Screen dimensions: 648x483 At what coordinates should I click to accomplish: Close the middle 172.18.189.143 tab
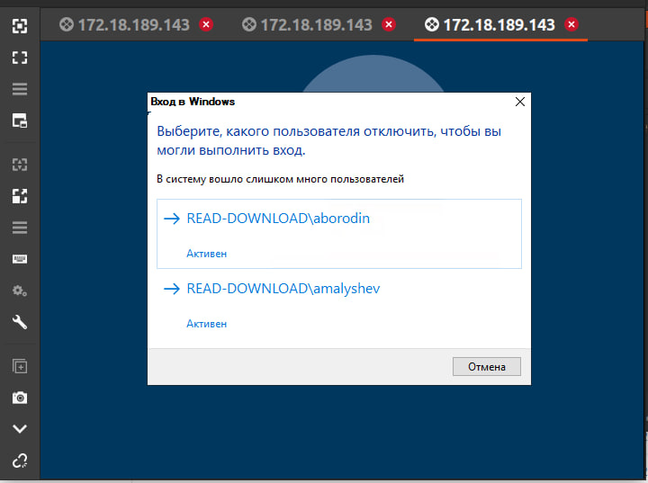(389, 25)
